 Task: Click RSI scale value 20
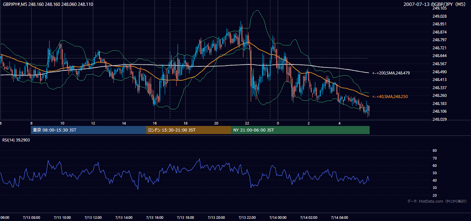(435, 195)
